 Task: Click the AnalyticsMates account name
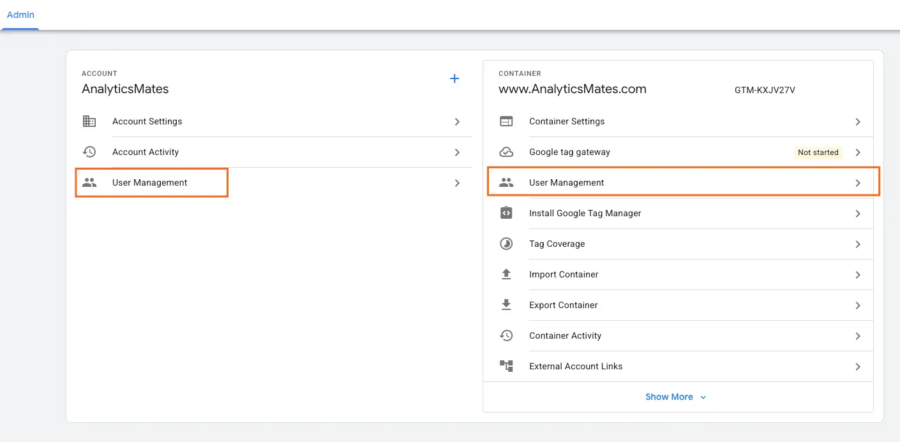coord(125,89)
